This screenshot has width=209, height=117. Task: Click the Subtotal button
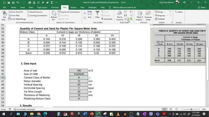click(160, 19)
